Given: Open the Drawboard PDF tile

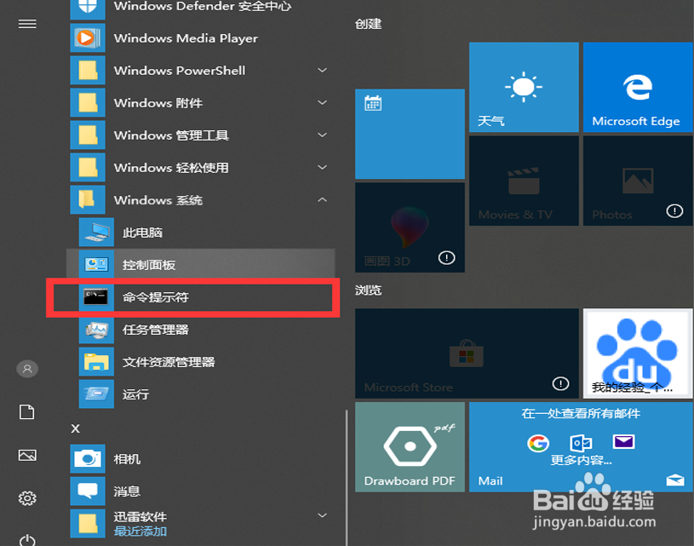Looking at the screenshot, I should (x=410, y=447).
